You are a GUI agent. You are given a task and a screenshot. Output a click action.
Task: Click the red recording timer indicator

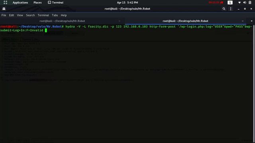tap(216, 2)
